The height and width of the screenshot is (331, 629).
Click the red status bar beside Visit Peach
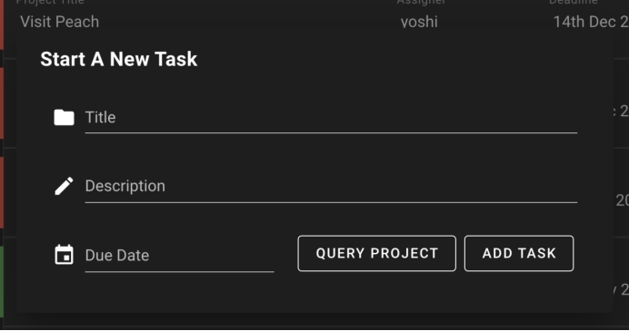[x=2, y=24]
